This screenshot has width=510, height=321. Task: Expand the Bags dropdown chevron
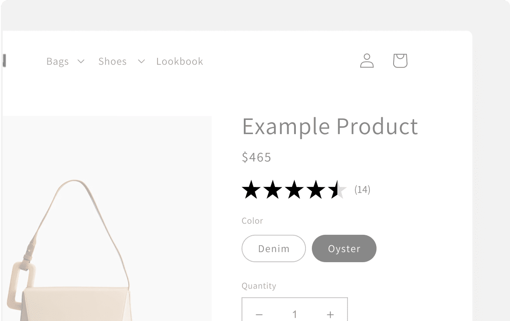pos(81,62)
